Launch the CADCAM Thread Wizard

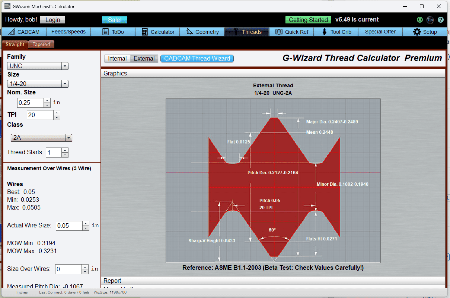point(197,58)
